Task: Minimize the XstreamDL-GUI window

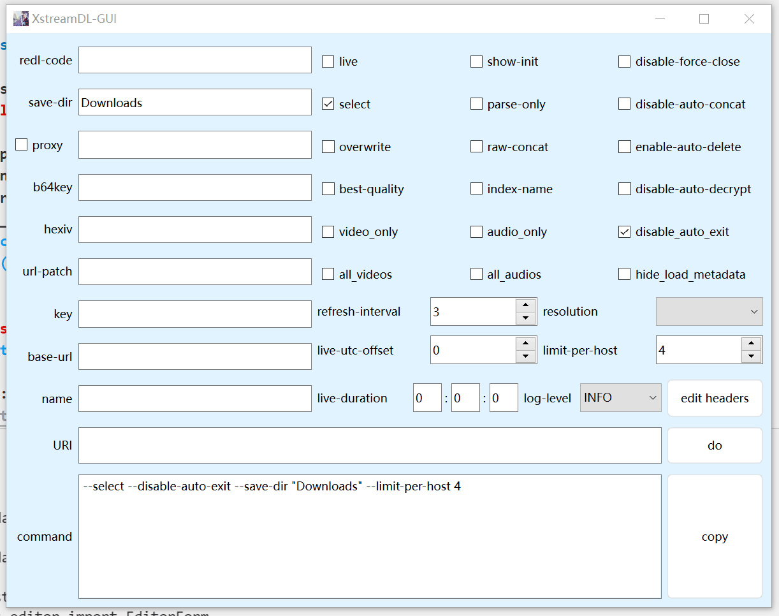Action: [659, 19]
